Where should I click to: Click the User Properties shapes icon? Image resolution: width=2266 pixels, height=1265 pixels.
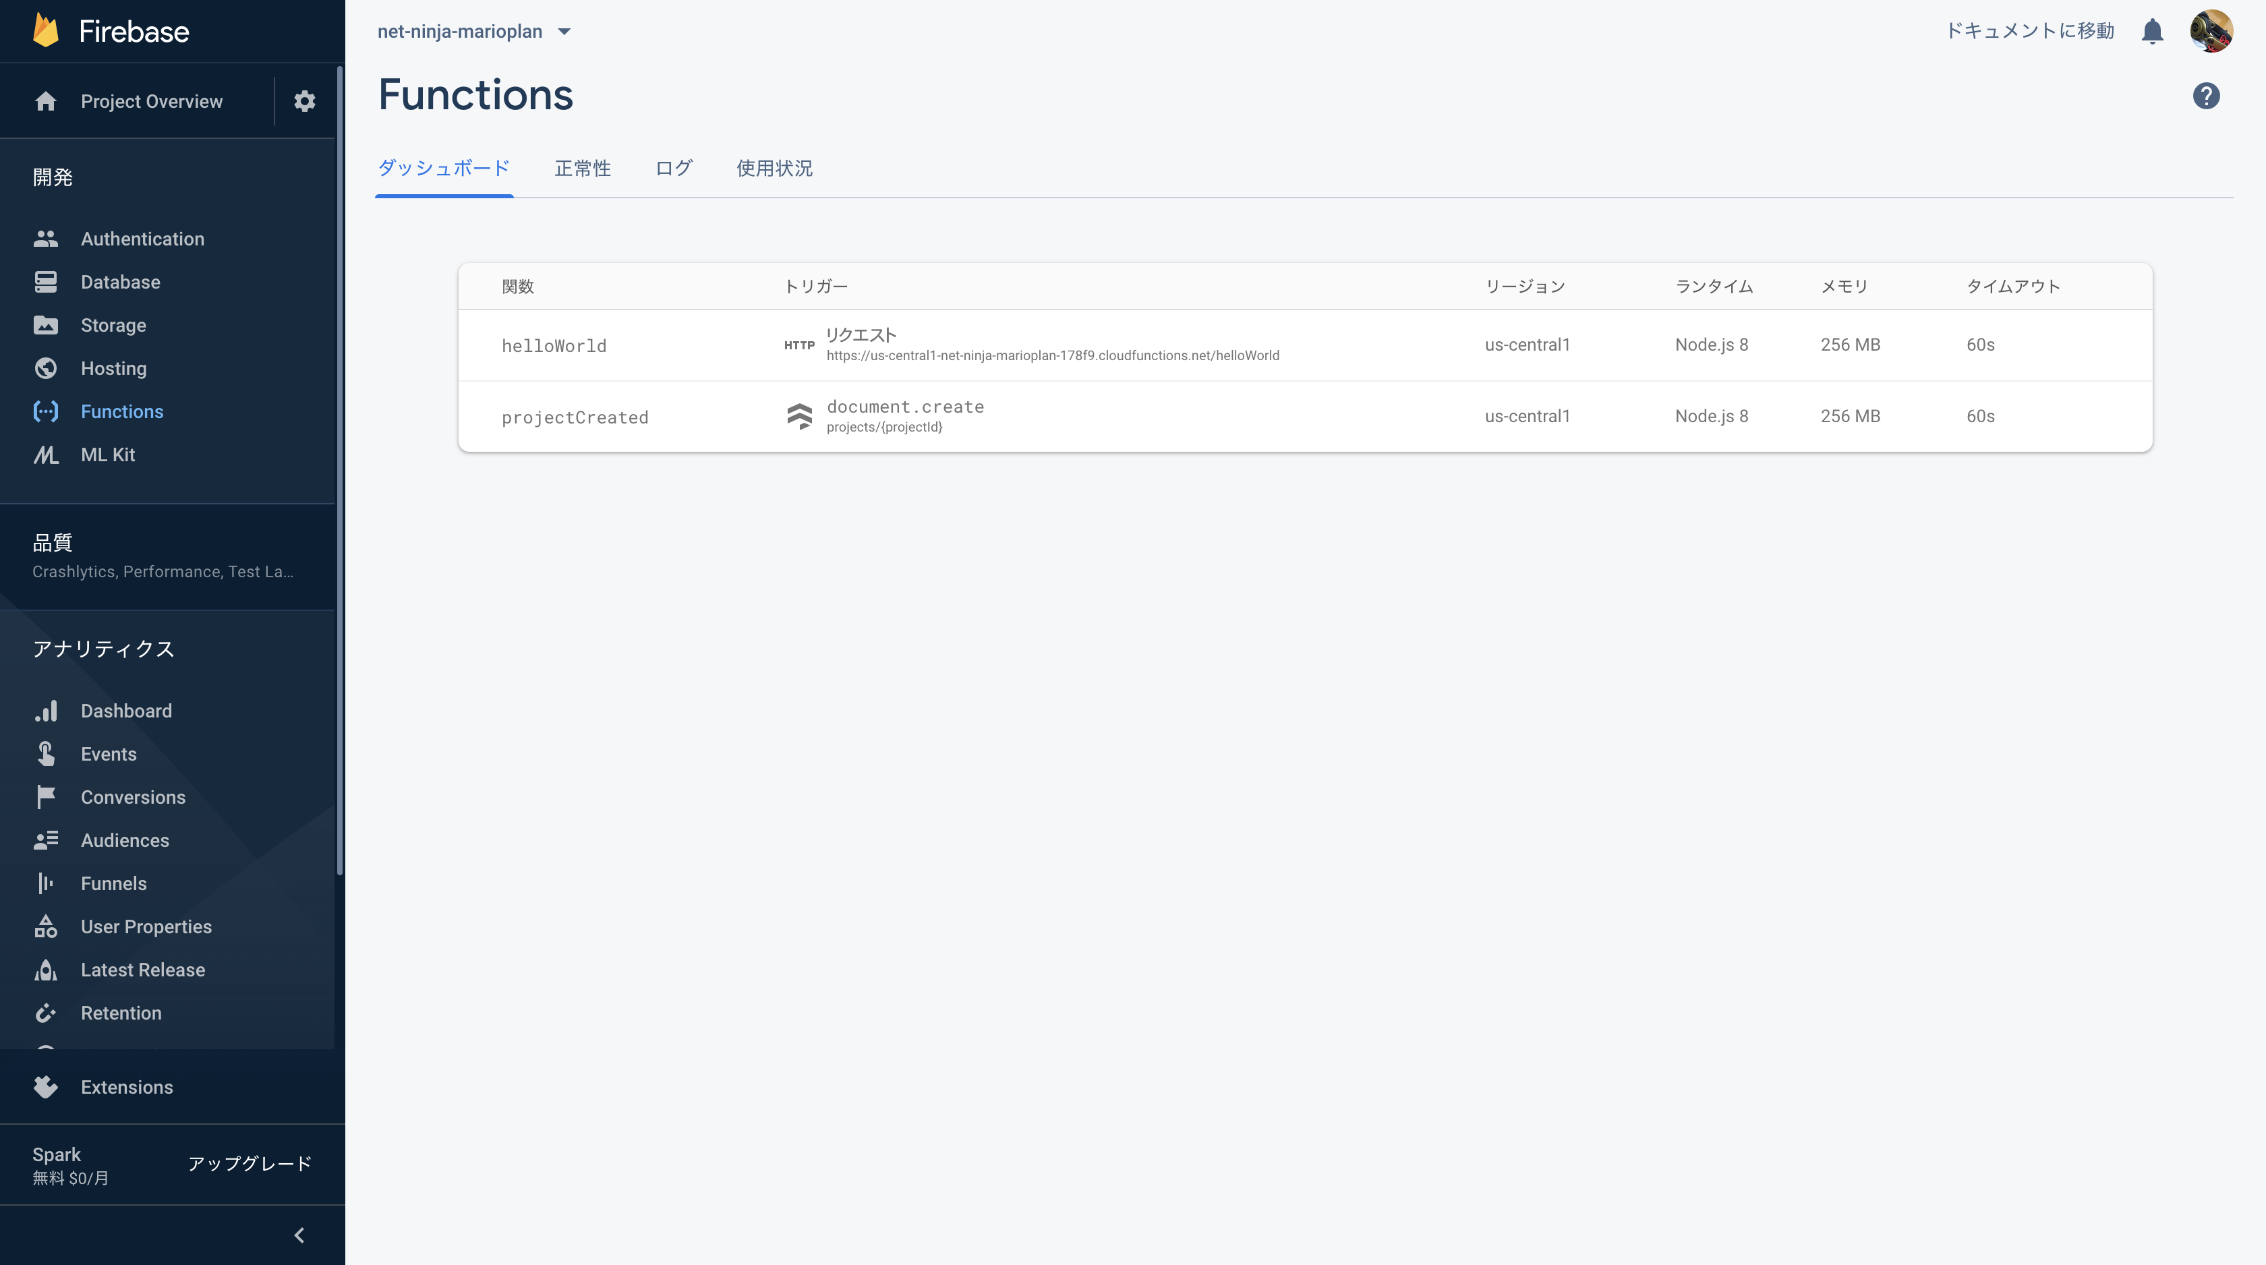(x=46, y=925)
